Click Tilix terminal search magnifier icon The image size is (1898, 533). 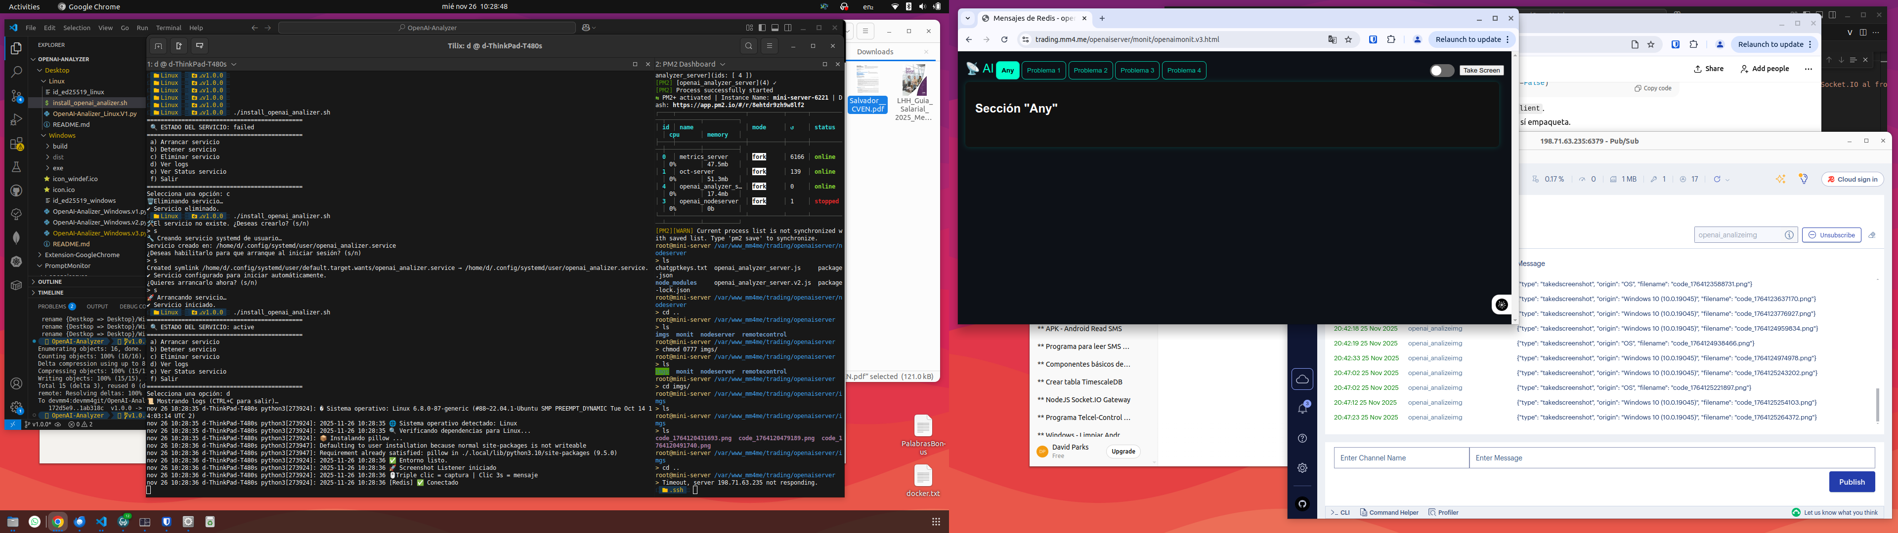coord(749,45)
